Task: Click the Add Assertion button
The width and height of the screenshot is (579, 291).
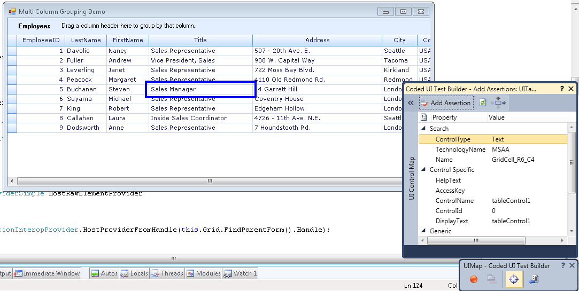Action: [446, 103]
